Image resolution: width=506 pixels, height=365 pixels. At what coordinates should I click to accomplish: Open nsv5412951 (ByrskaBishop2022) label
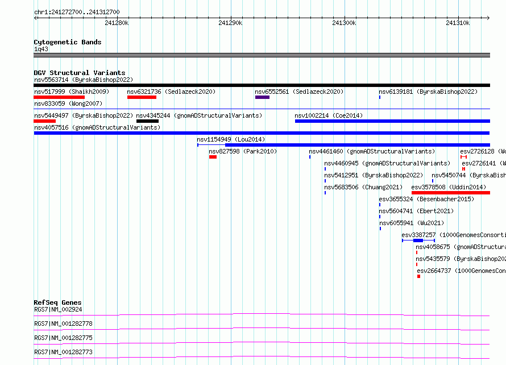click(x=374, y=175)
